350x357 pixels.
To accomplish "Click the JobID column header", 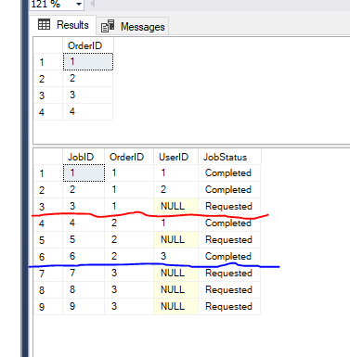I will (x=84, y=157).
